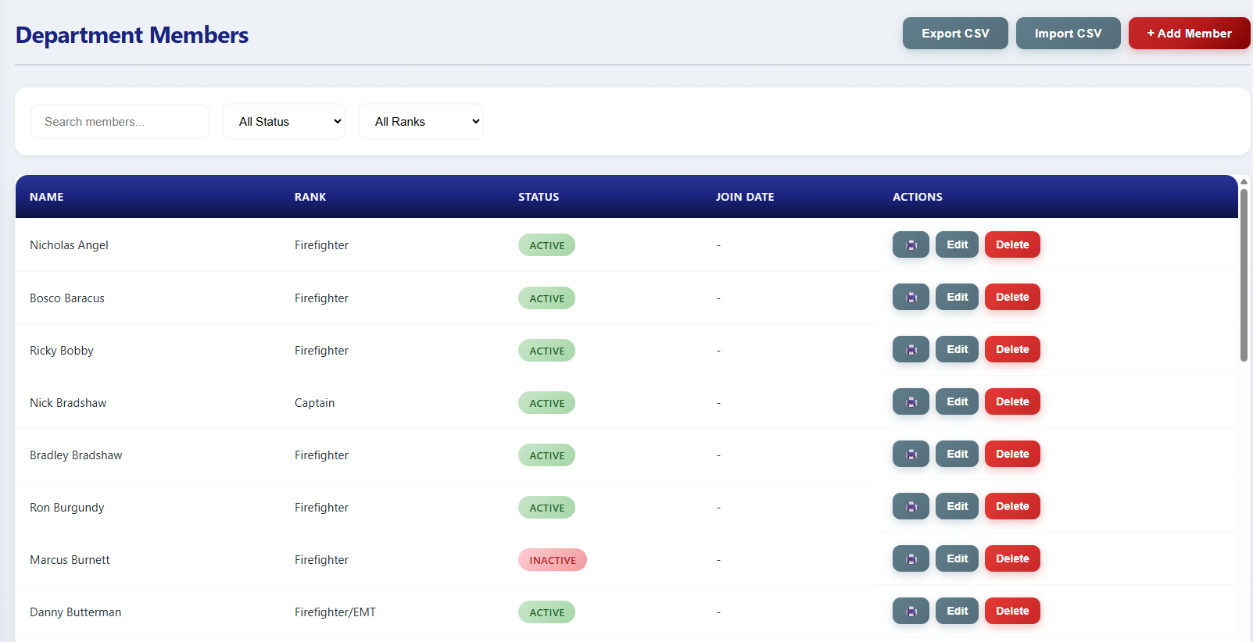Print Bradley Bradshaw's member details
This screenshot has width=1253, height=642.
(x=911, y=454)
